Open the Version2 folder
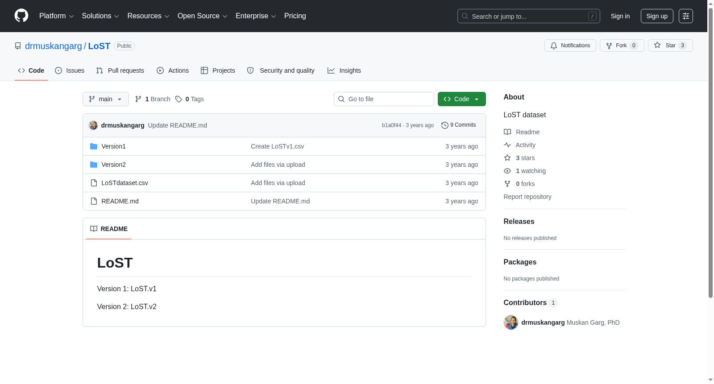 pos(114,165)
